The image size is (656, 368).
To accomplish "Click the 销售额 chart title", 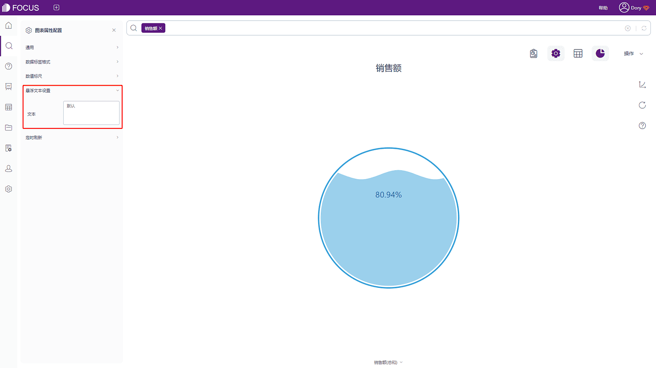I will pos(389,68).
